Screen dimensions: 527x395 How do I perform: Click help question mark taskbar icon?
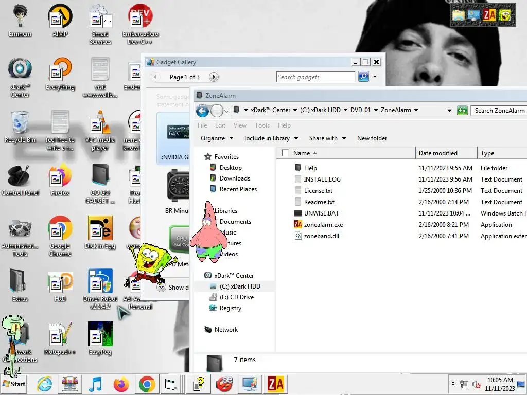click(x=199, y=384)
